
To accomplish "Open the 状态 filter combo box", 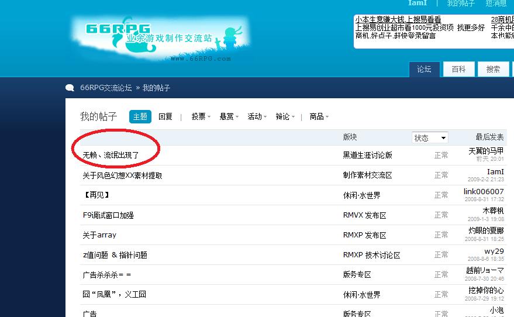I will pos(430,137).
